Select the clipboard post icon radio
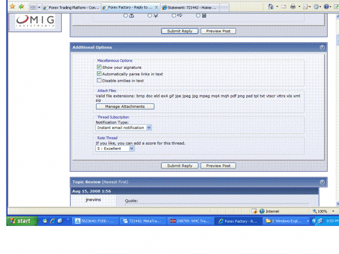The width and height of the screenshot is (339, 254). coord(199,15)
